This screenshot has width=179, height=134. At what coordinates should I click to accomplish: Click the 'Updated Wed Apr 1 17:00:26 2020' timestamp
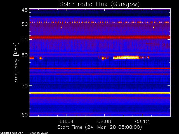click(24, 133)
